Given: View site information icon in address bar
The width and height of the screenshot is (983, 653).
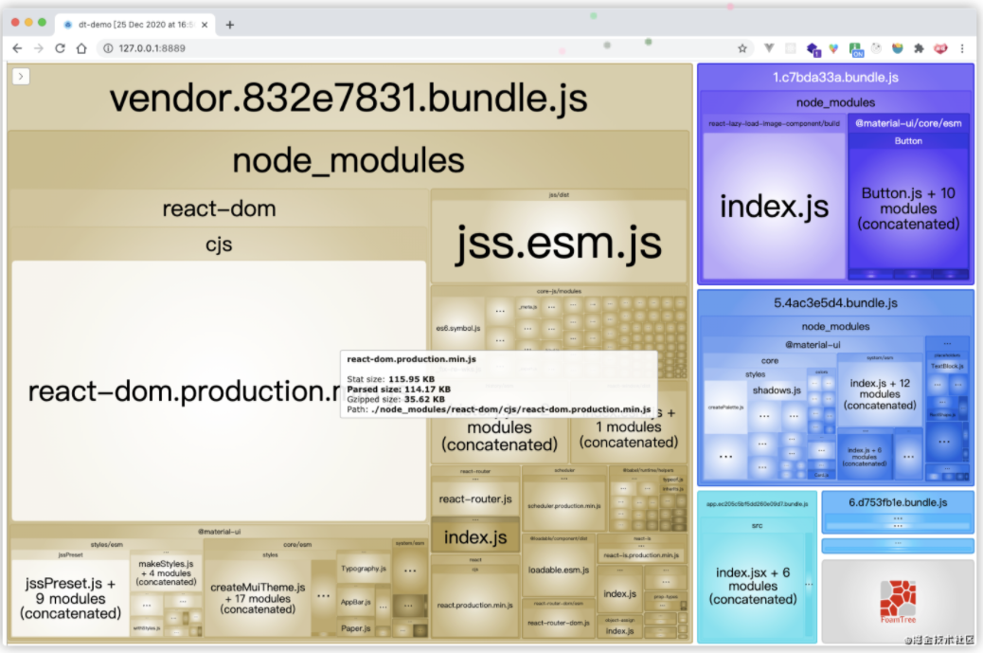Looking at the screenshot, I should (x=108, y=48).
